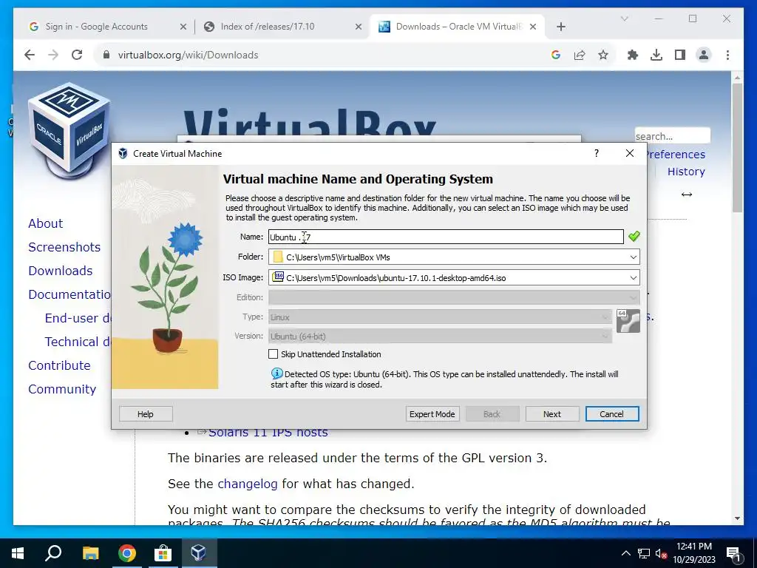
Task: Click the Chrome back arrow
Action: [30, 55]
